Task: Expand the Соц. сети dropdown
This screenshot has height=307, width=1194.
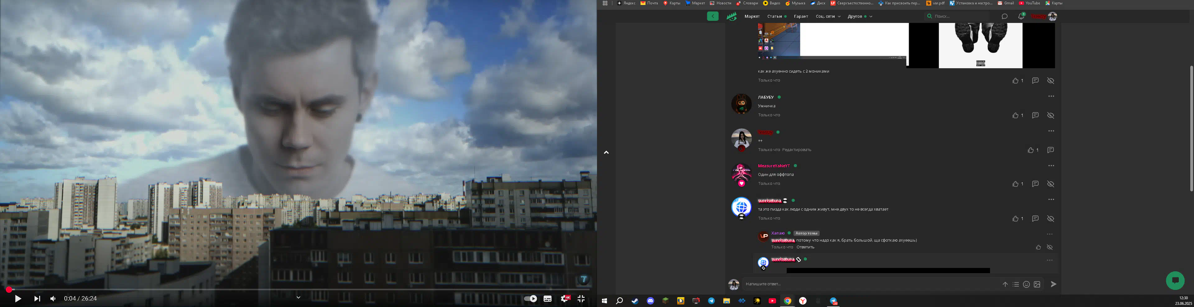Action: (828, 17)
